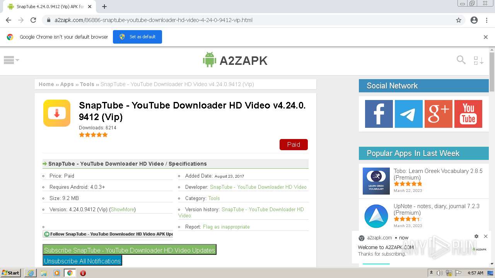Open the Windows Start menu
Screen dimensions: 495x278
(x=11, y=273)
